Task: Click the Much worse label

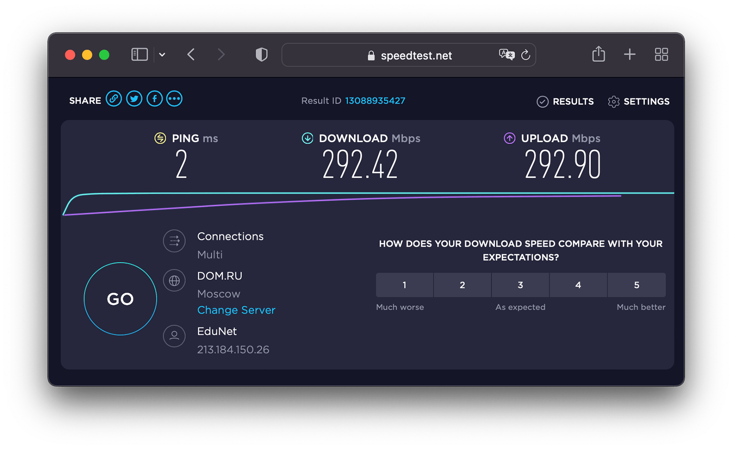Action: [x=400, y=307]
